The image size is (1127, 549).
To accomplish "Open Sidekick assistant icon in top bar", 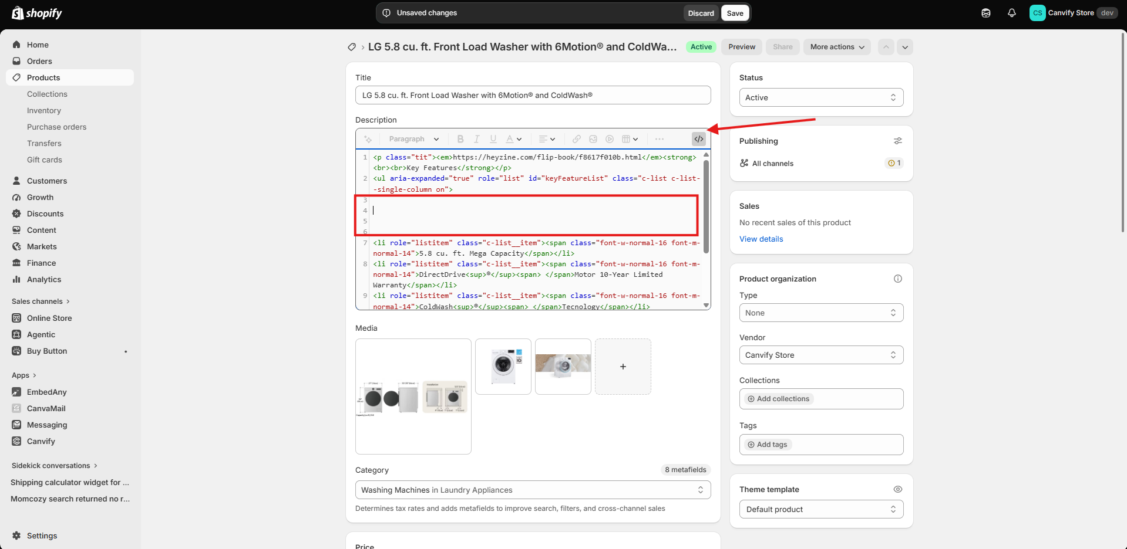I will 986,13.
